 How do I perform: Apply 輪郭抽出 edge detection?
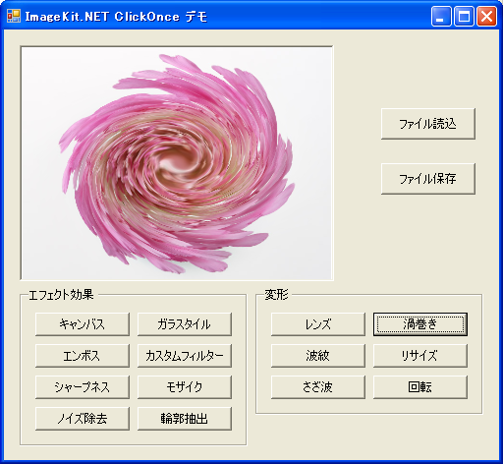[185, 419]
